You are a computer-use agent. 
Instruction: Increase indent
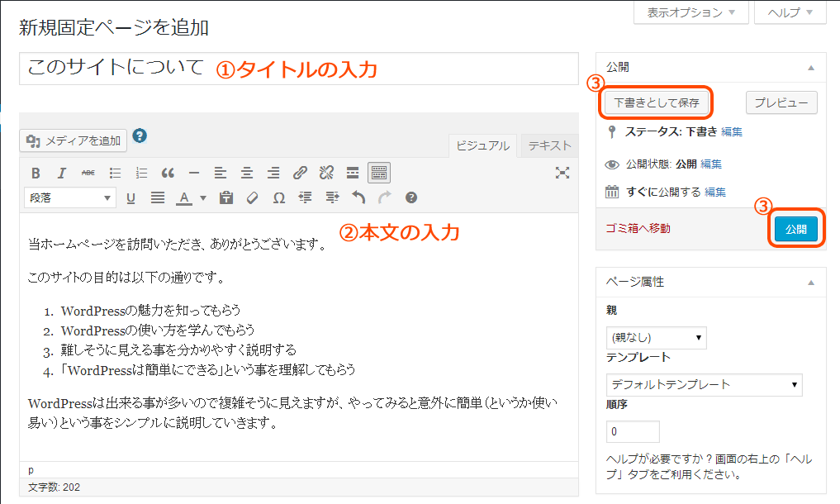coord(332,198)
